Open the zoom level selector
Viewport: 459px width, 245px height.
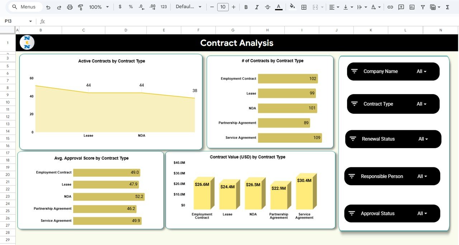click(99, 7)
